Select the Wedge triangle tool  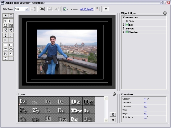click(x=6, y=54)
